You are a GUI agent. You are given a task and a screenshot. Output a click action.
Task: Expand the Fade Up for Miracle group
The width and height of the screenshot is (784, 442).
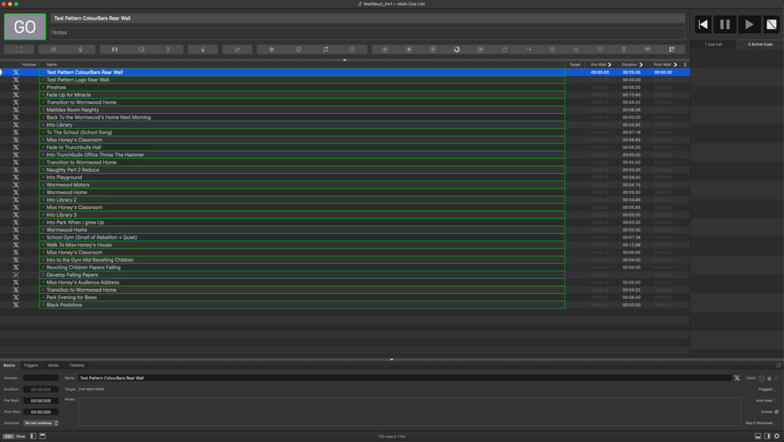(43, 95)
